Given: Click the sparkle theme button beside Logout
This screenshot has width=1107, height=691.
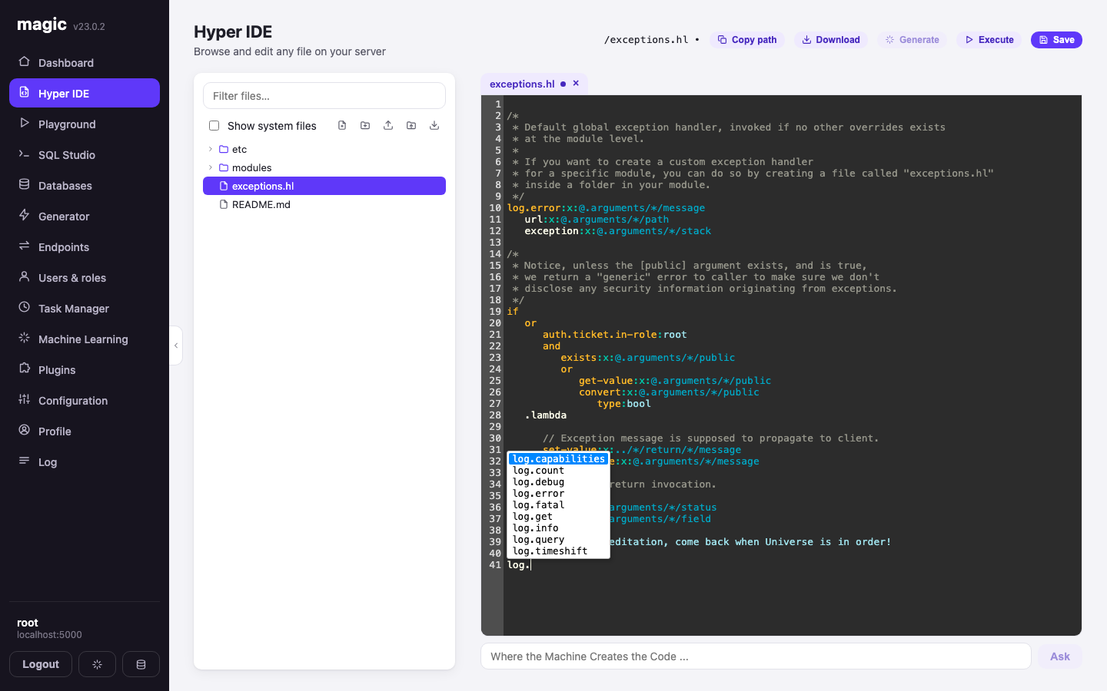Looking at the screenshot, I should (x=97, y=664).
